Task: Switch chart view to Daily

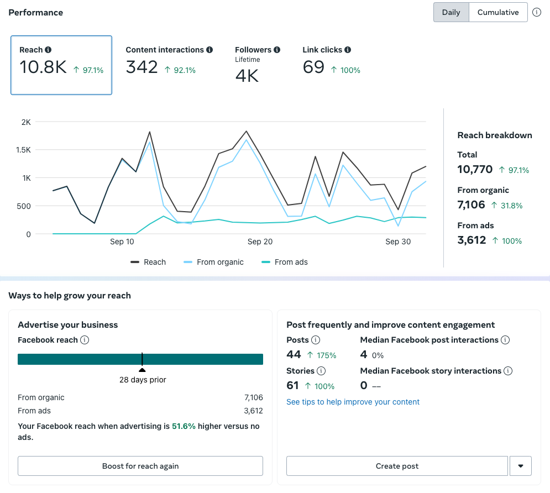Action: (x=451, y=12)
